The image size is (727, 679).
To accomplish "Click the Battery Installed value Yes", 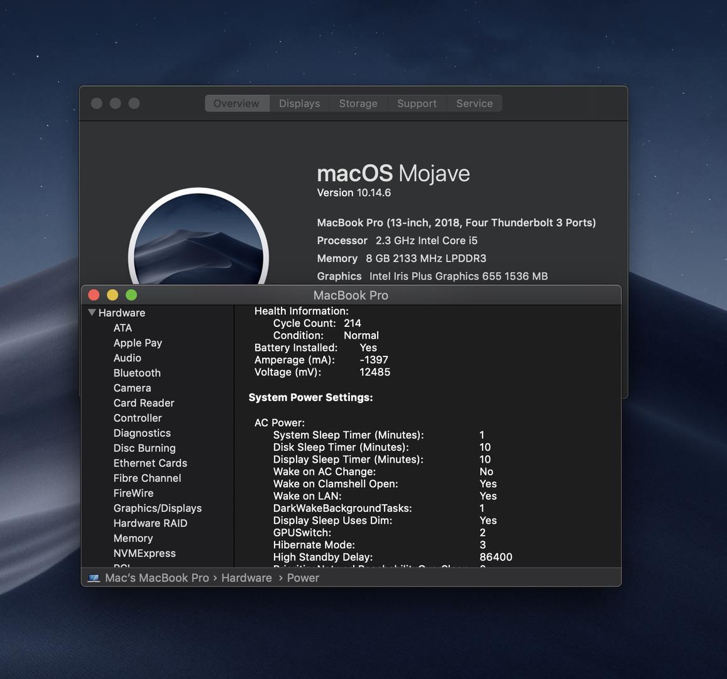I will pyautogui.click(x=369, y=348).
